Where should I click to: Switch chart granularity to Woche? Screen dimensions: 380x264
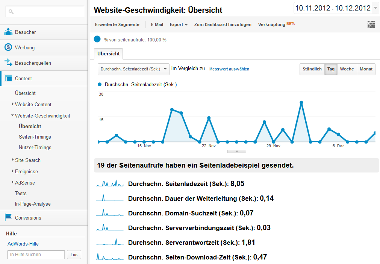point(347,69)
